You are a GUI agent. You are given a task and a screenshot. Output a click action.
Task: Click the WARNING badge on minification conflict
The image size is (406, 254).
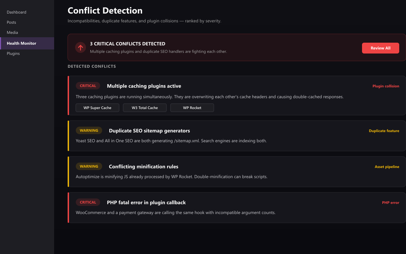(89, 166)
